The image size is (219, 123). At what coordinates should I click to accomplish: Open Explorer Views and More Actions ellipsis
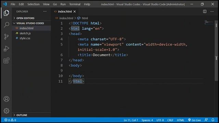pos(45,11)
